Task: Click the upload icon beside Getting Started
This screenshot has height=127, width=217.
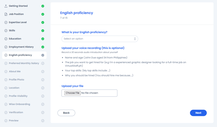Action: pyautogui.click(x=6, y=6)
